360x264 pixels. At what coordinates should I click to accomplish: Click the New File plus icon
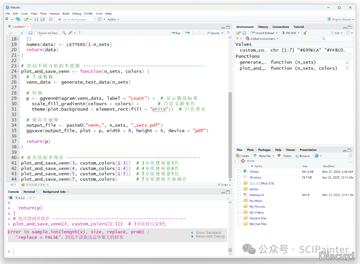point(7,19)
